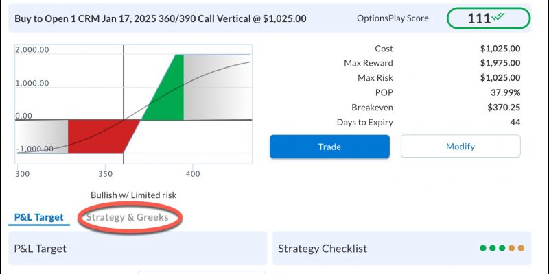Image resolution: width=549 pixels, height=274 pixels.
Task: Click the Buy to Open CRM strategy title
Action: click(x=161, y=18)
